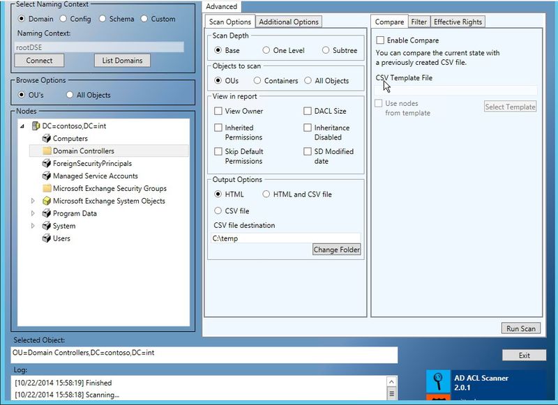Image resolution: width=558 pixels, height=405 pixels.
Task: Expand the System tree node
Action: pyautogui.click(x=33, y=227)
